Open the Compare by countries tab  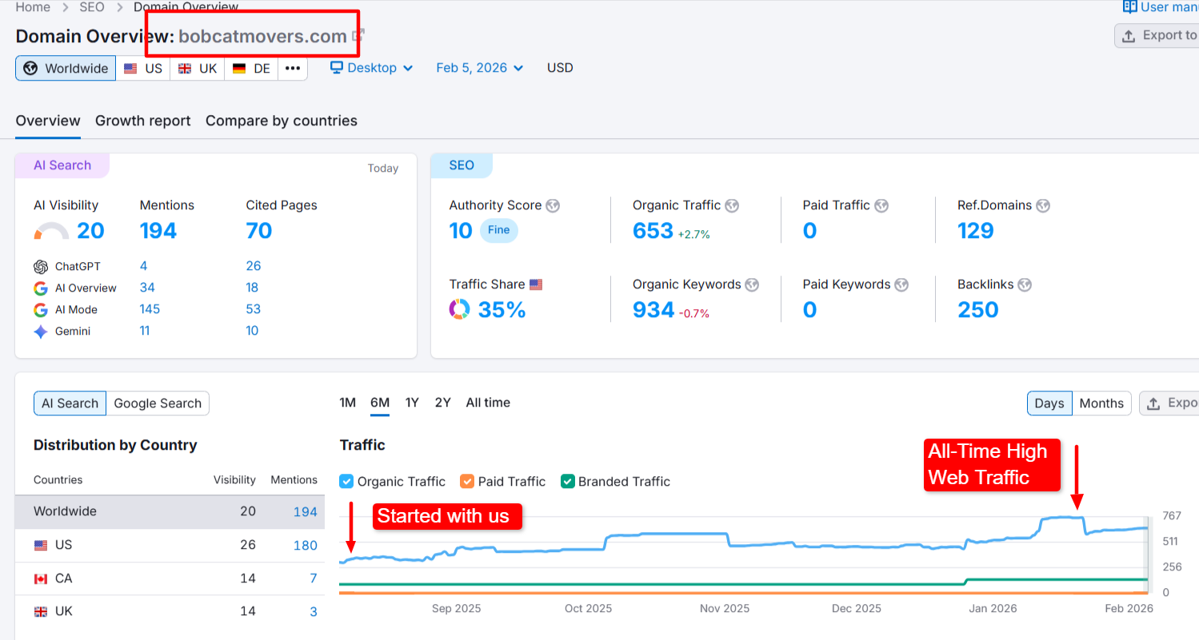click(281, 121)
